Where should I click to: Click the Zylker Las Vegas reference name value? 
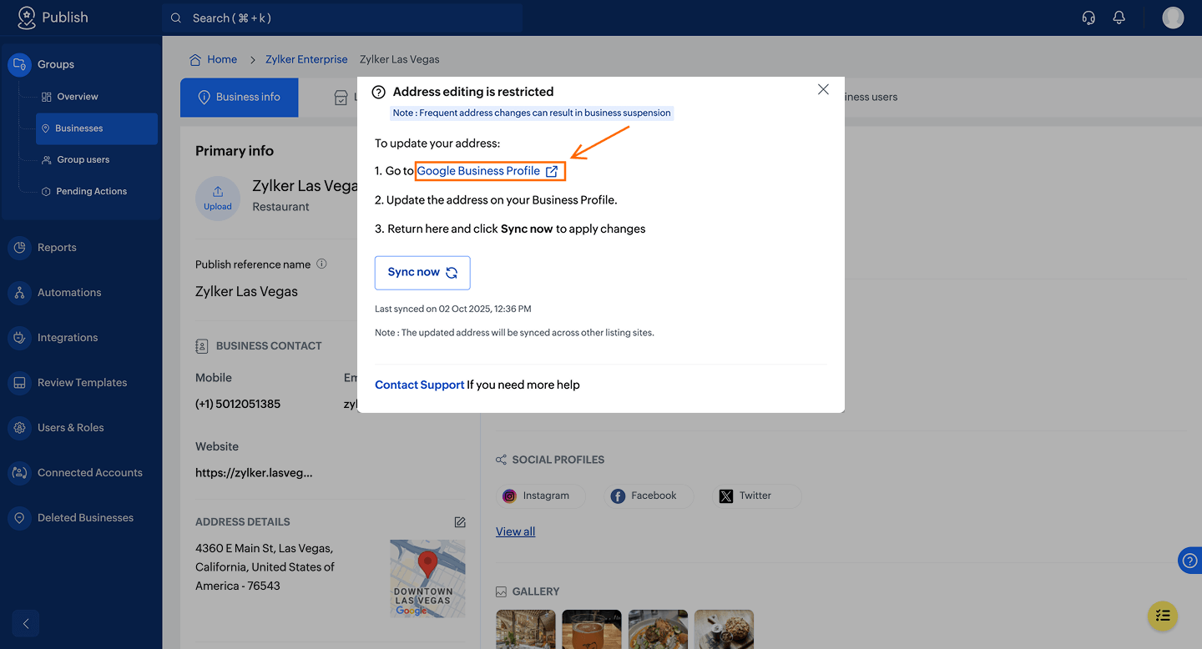(x=246, y=292)
